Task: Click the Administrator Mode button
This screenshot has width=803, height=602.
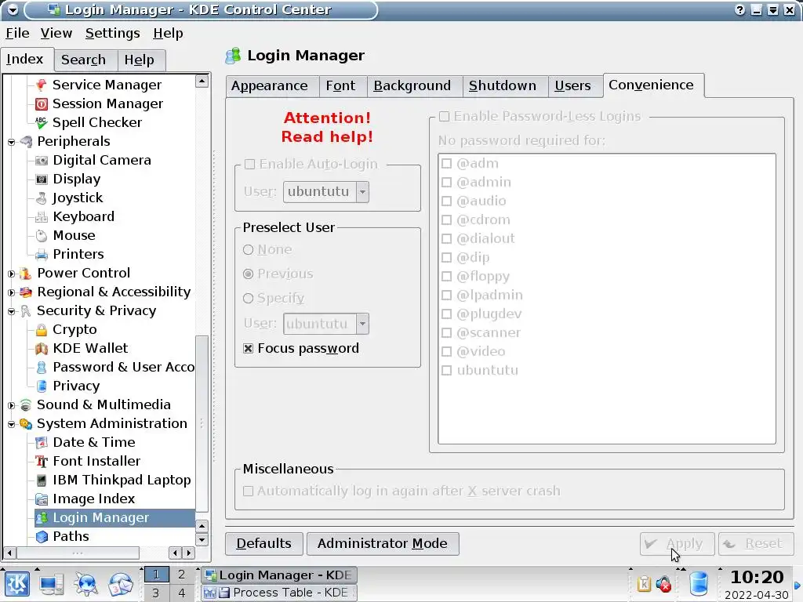Action: point(383,544)
